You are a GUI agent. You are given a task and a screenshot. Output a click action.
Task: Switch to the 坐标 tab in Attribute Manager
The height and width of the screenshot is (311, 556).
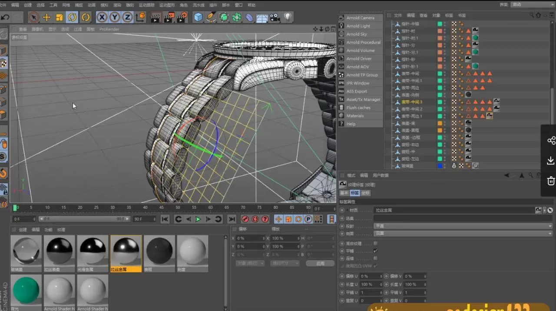tap(365, 193)
